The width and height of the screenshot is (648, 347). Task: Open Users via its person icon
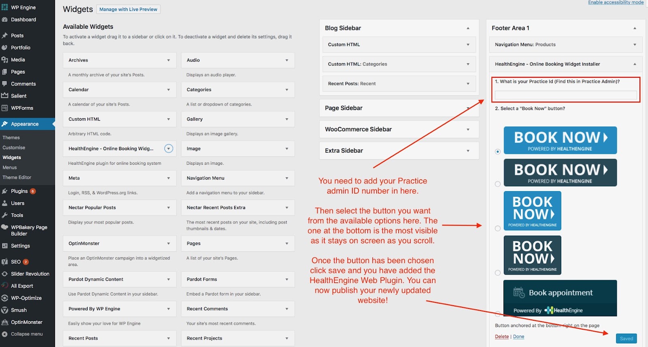coord(5,203)
